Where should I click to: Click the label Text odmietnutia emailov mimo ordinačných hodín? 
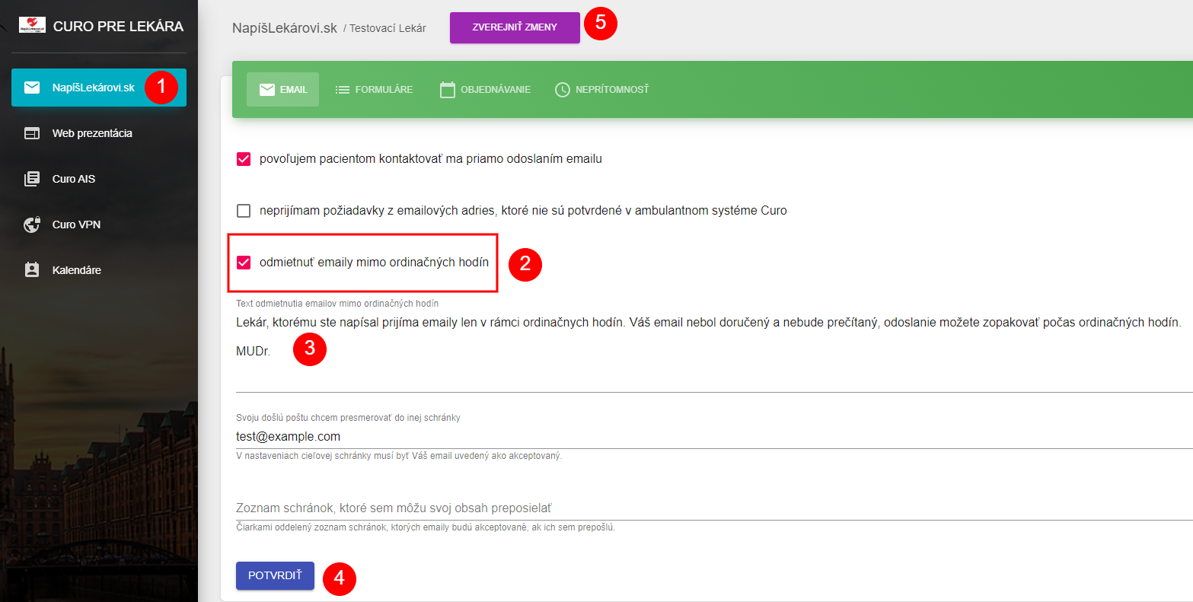[337, 302]
